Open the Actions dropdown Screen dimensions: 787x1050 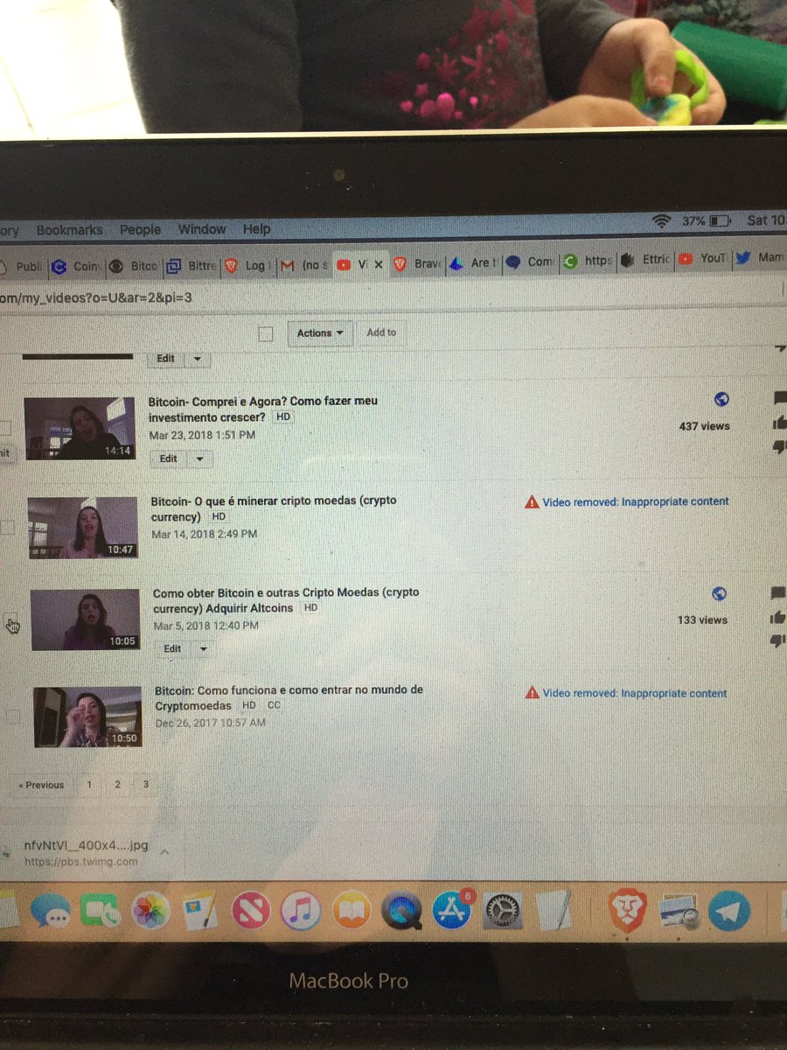coord(319,333)
